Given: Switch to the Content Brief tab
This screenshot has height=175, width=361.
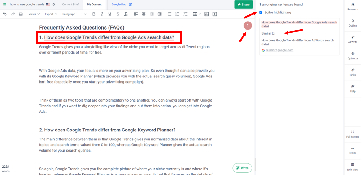Looking at the screenshot, I should 70,4.
